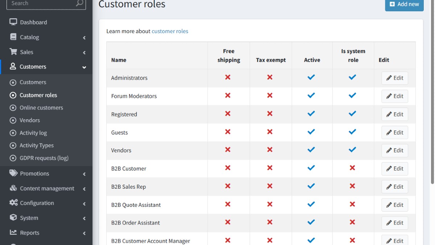Click Guests is system role checkmark

coord(352,131)
